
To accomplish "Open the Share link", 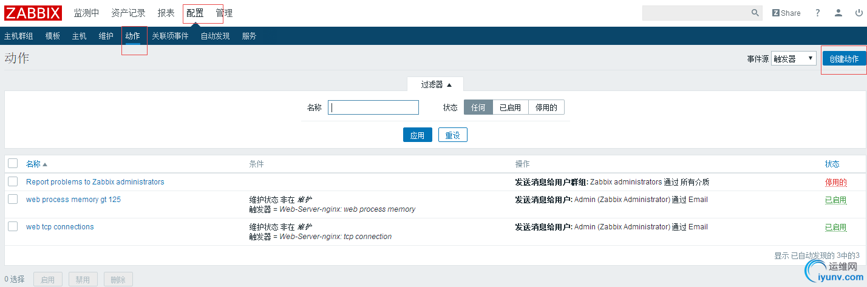I will click(x=786, y=13).
